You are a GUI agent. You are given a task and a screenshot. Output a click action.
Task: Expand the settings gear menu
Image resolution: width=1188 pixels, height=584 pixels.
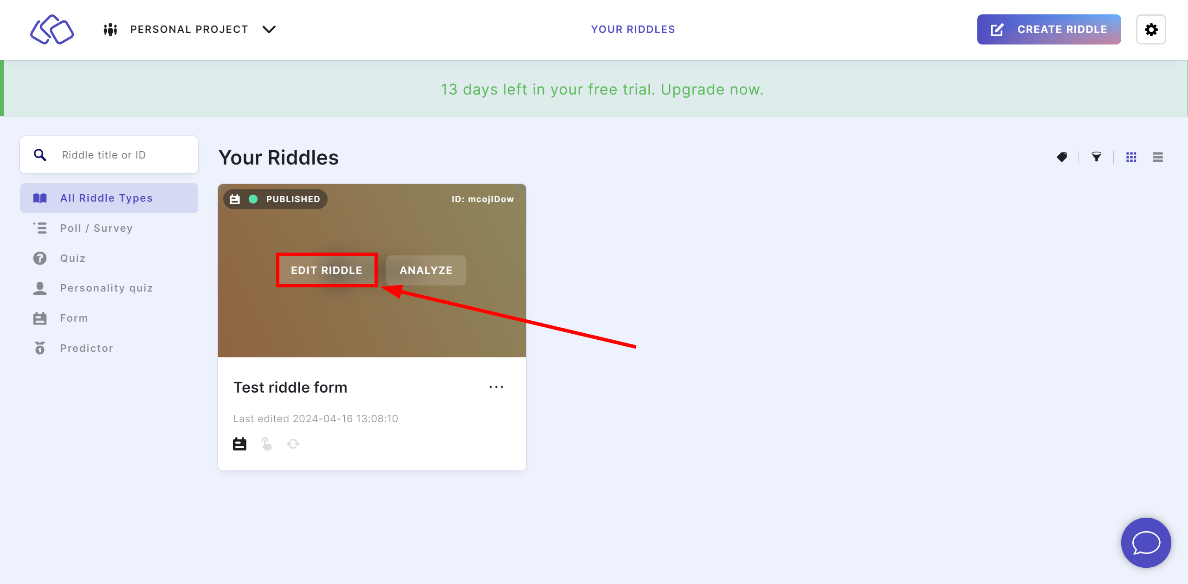[1152, 30]
